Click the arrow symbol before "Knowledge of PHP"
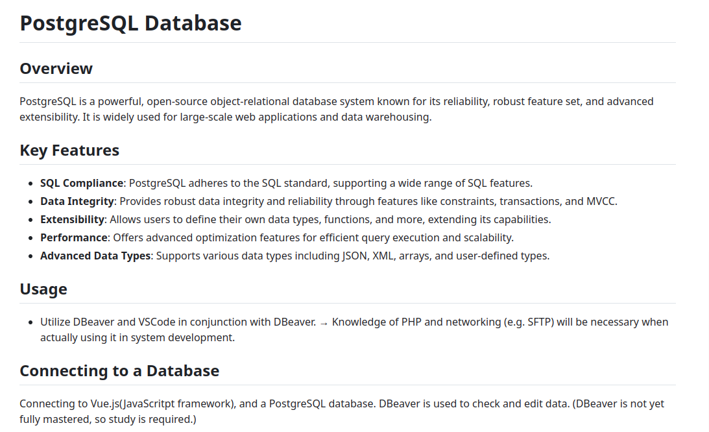 pyautogui.click(x=324, y=322)
